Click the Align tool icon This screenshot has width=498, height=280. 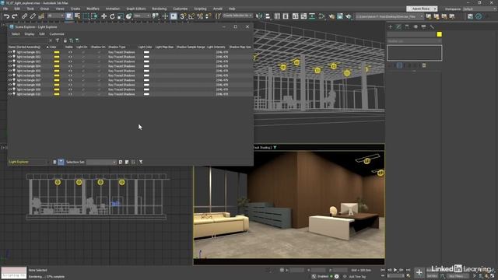click(x=268, y=16)
